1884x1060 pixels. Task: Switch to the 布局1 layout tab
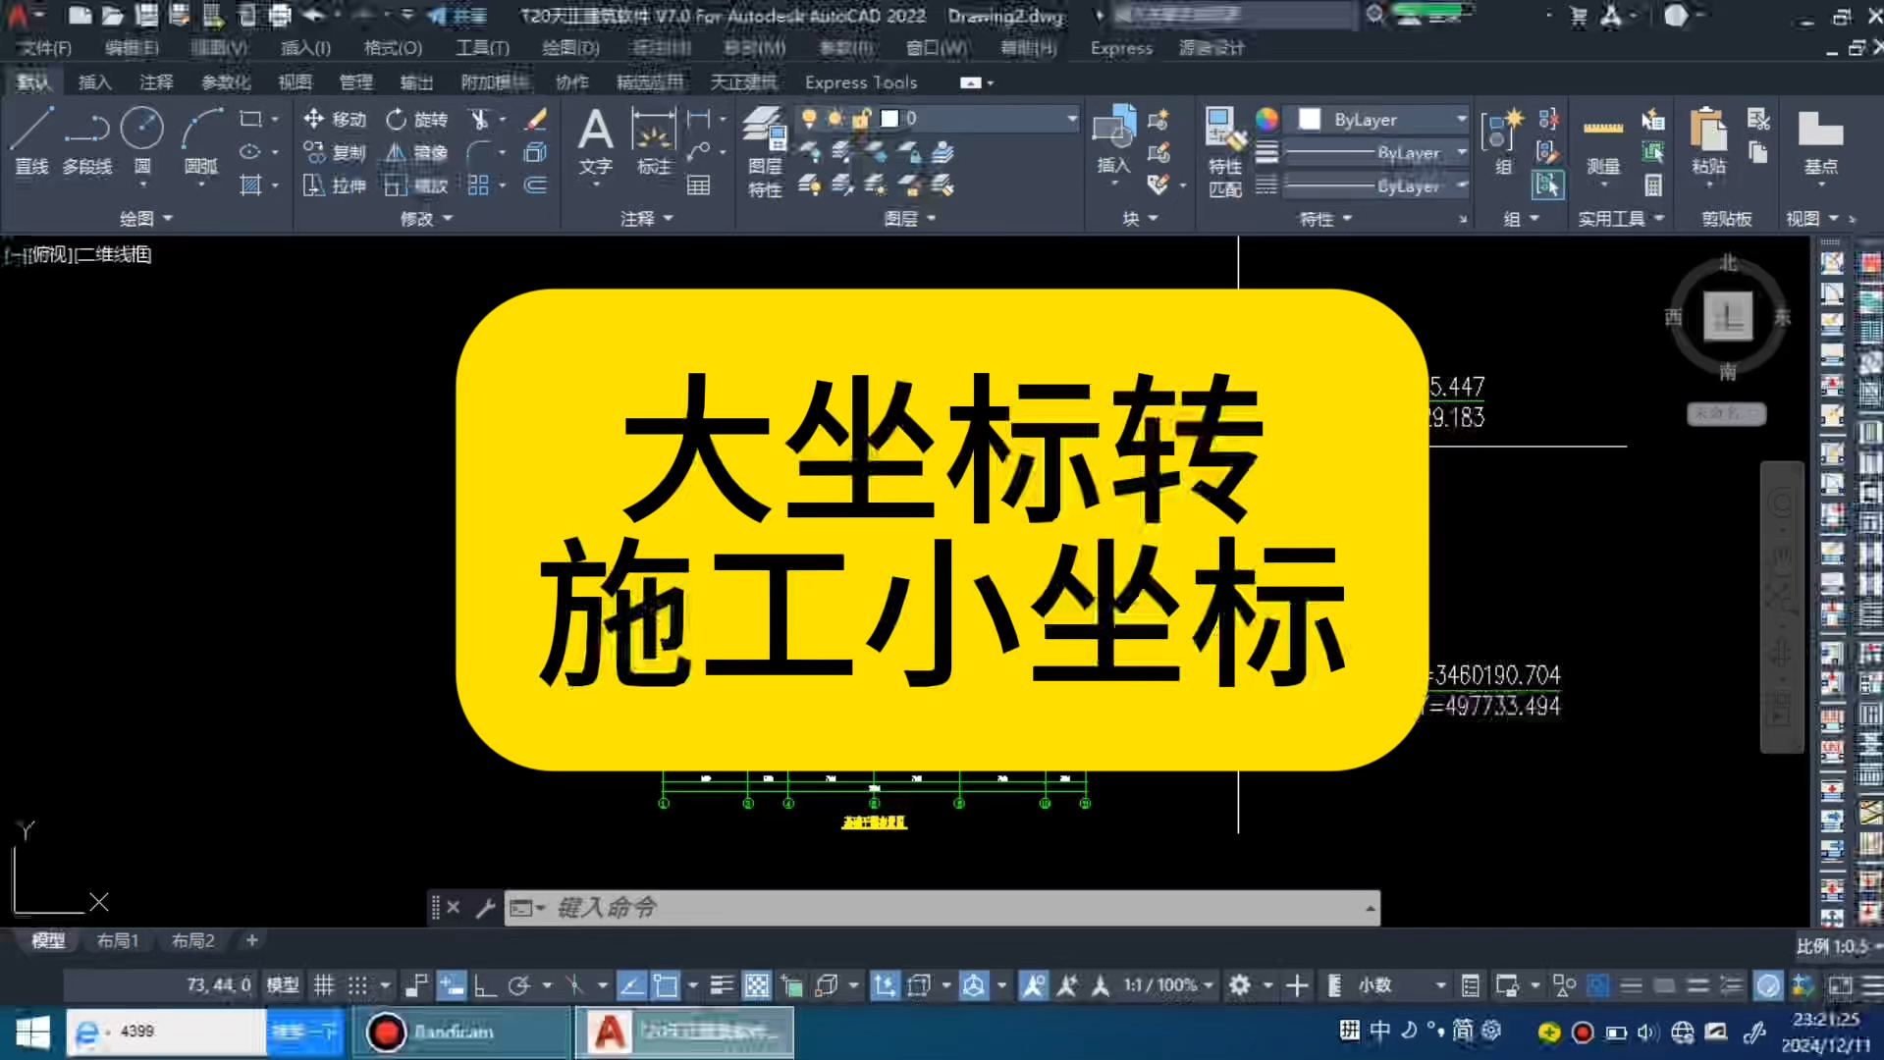[x=117, y=939]
